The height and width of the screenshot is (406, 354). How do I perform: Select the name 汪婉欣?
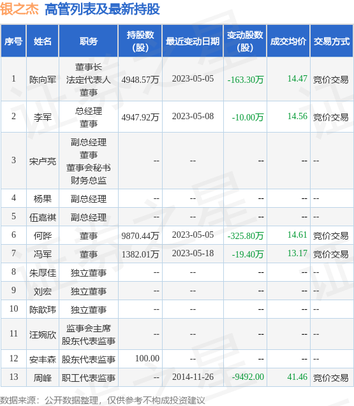click(43, 335)
